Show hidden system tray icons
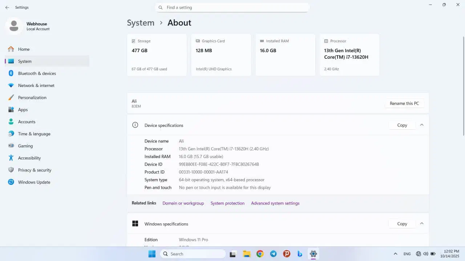 [x=395, y=254]
